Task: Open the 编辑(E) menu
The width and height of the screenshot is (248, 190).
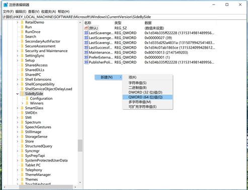Action: click(21, 12)
